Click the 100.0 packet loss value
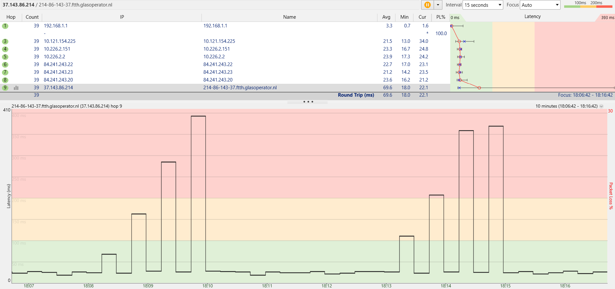This screenshot has width=615, height=289. [x=441, y=34]
